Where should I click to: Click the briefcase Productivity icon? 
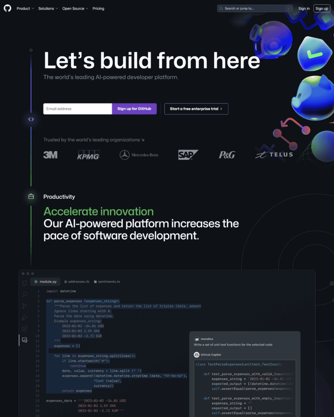(31, 197)
